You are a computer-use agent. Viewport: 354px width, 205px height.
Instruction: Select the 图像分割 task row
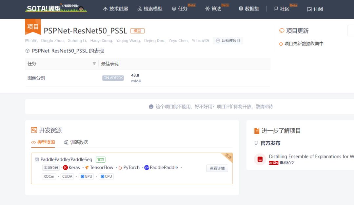(x=147, y=78)
